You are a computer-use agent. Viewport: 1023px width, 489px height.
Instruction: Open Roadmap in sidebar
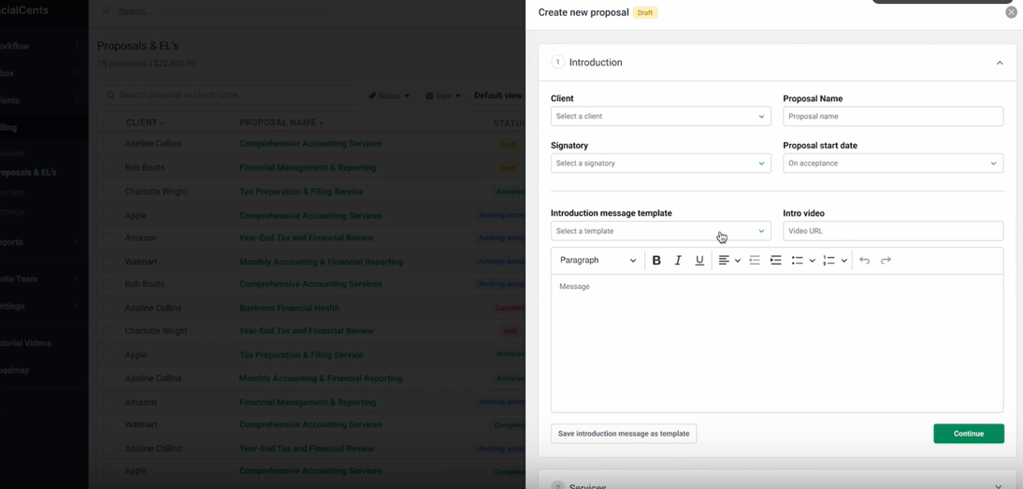(16, 370)
